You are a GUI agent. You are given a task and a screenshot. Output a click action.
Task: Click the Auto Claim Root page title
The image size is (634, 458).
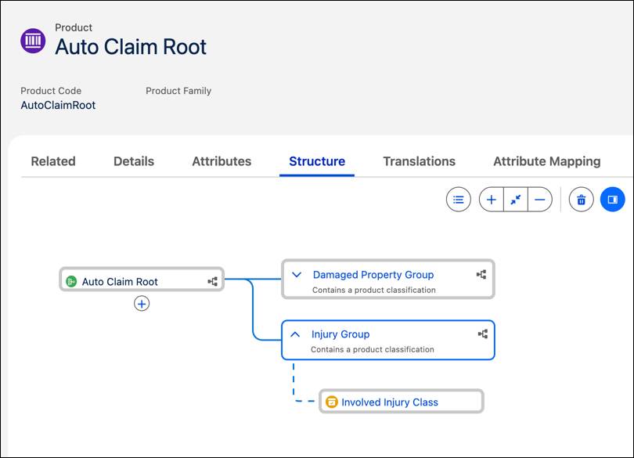131,46
